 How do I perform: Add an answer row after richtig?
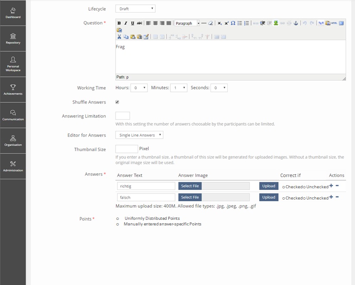pos(331,186)
